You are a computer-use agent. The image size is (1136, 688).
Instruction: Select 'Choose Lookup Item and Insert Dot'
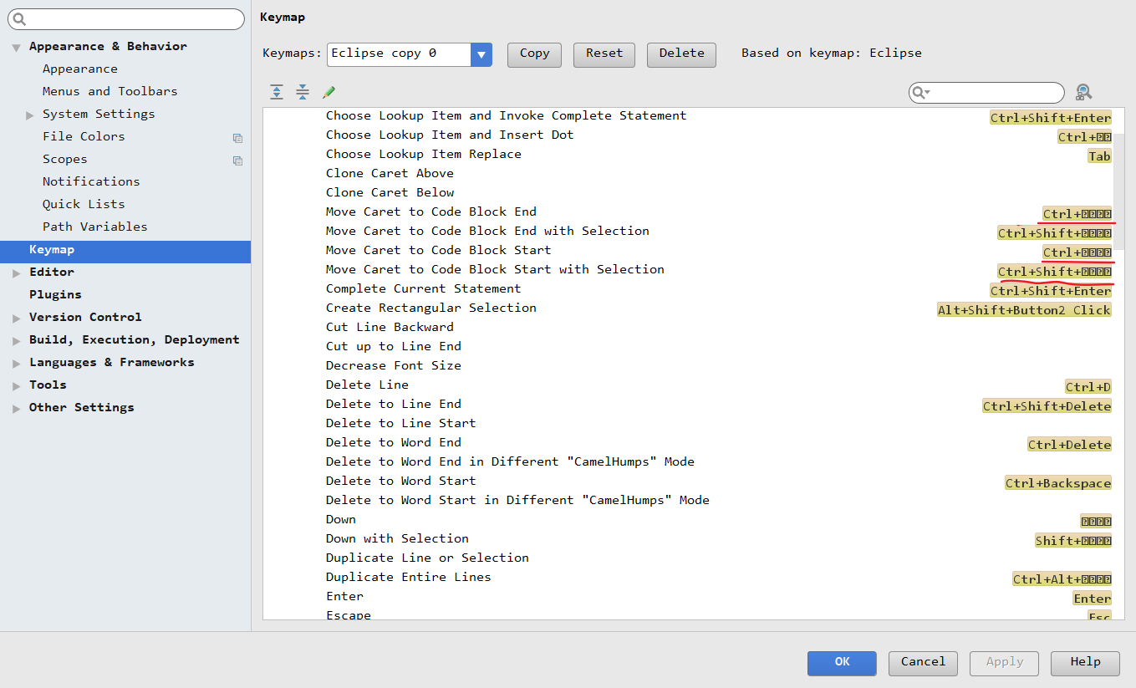[x=450, y=135]
